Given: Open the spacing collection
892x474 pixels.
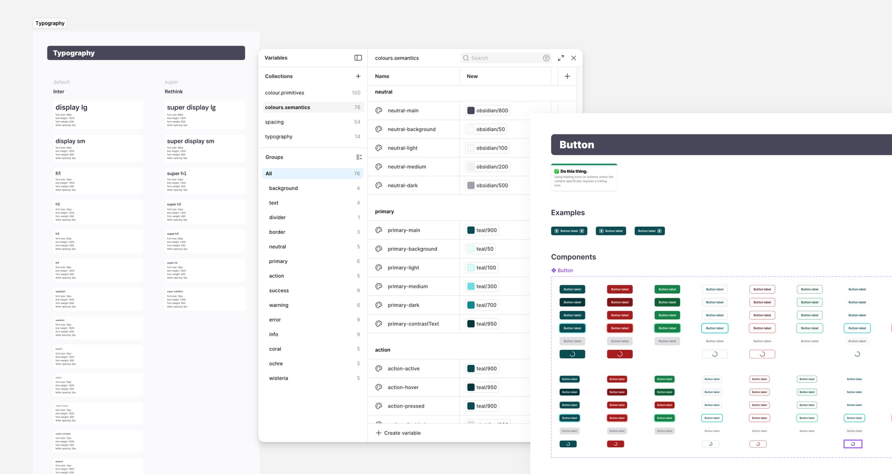Looking at the screenshot, I should tap(274, 122).
